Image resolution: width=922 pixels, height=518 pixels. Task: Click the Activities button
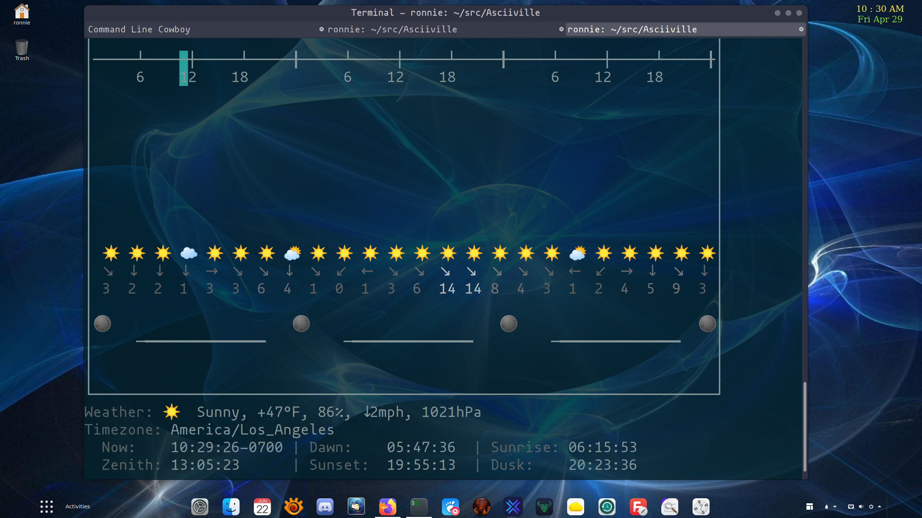[x=77, y=506]
